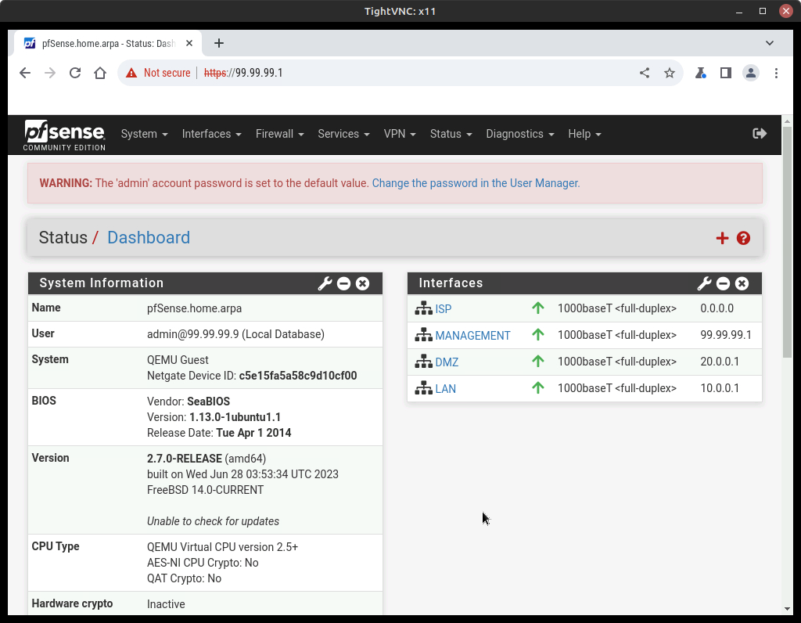Open the Diagnostics dropdown menu
The height and width of the screenshot is (623, 801).
[x=519, y=133]
